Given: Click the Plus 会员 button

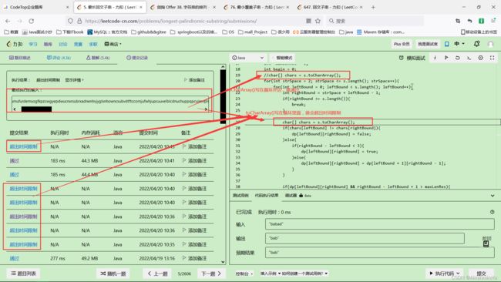Looking at the screenshot, I should click(402, 44).
